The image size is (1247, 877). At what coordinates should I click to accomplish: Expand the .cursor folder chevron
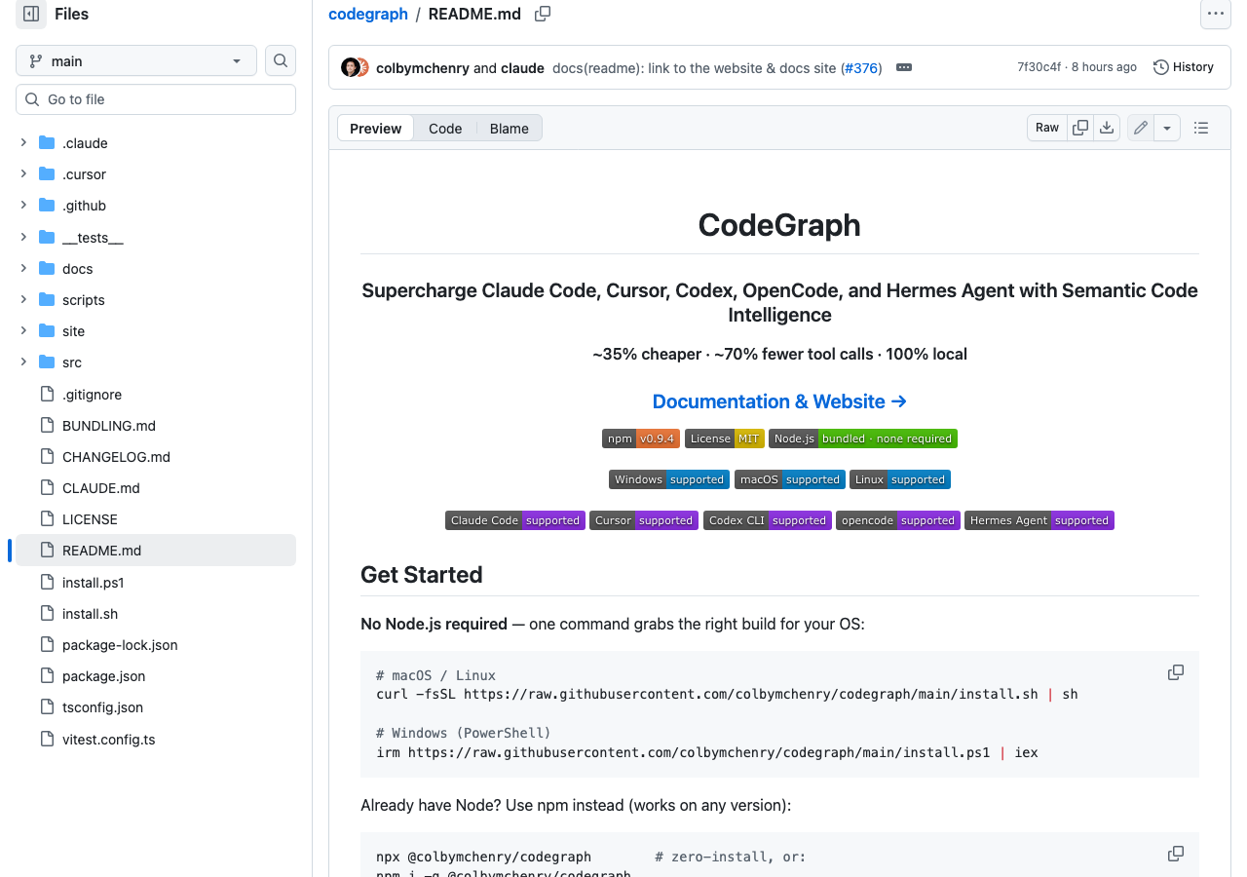[23, 173]
